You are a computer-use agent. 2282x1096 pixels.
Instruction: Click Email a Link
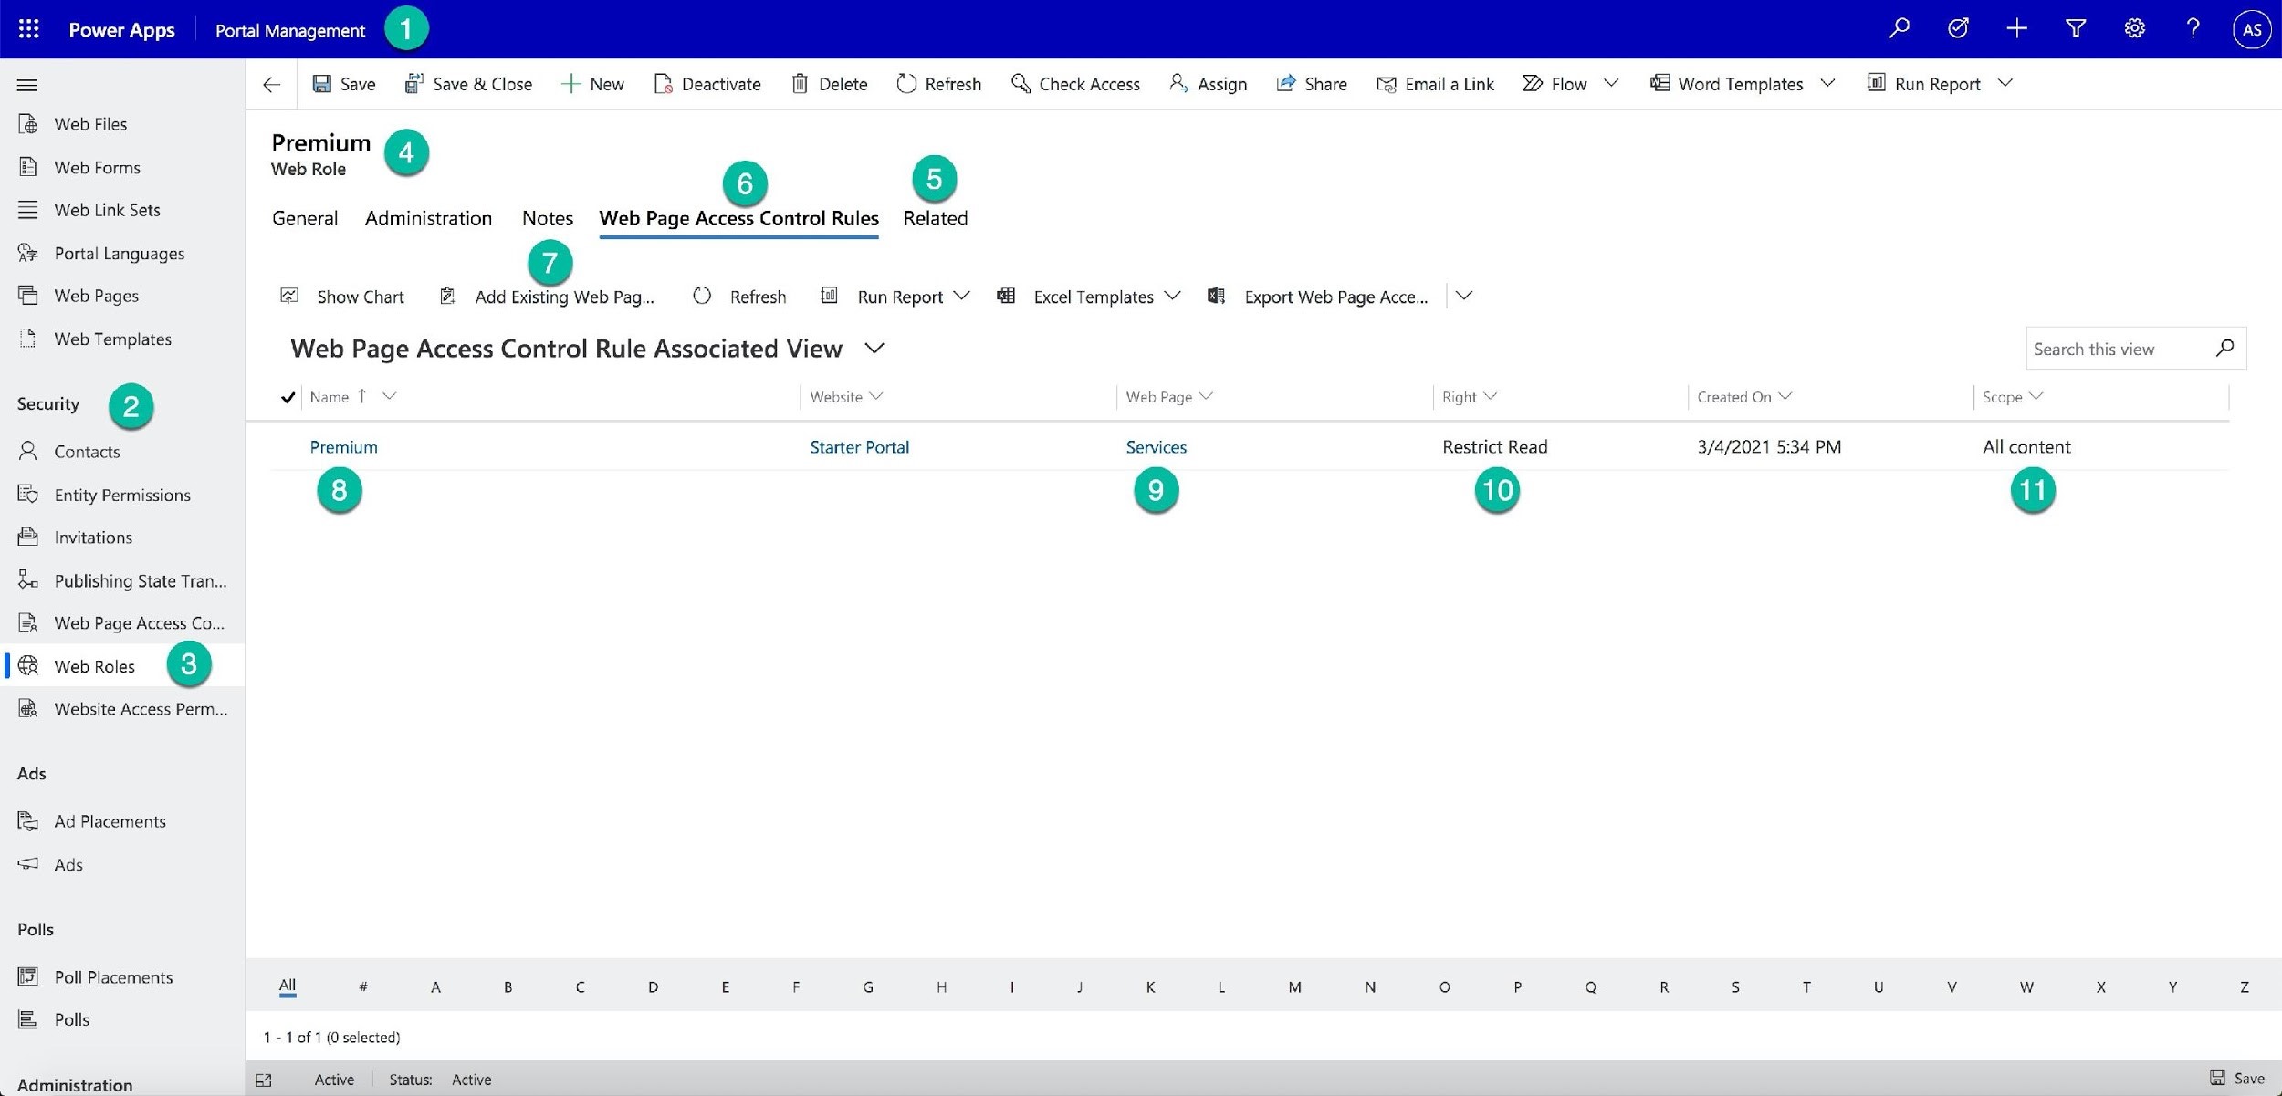[x=1436, y=84]
